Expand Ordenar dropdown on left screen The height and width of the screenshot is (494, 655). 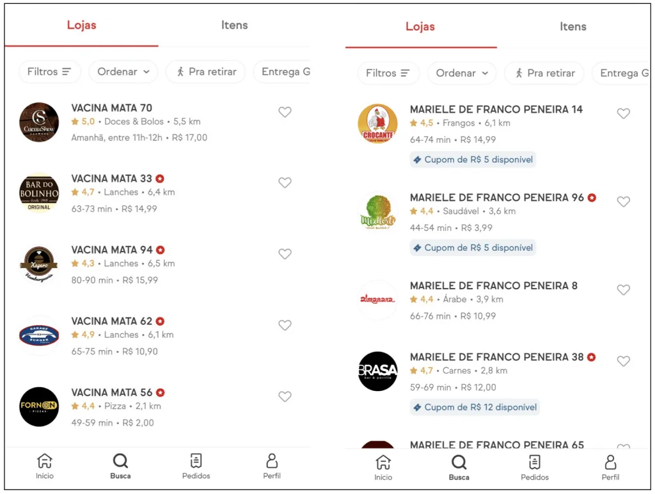[123, 72]
